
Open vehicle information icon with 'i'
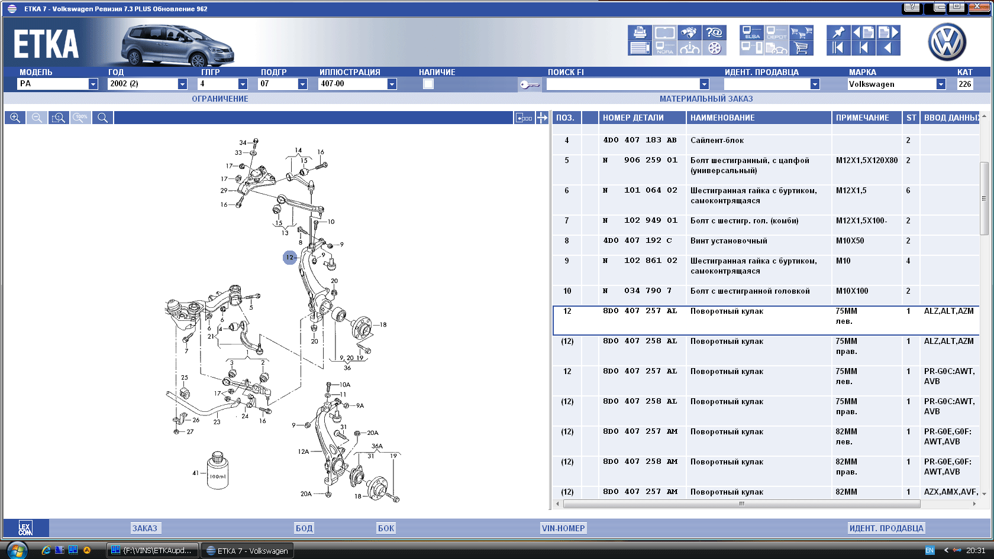689,48
